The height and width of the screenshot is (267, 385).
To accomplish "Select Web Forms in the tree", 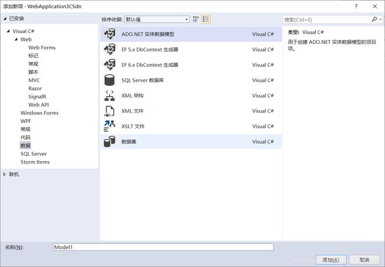I will click(42, 47).
